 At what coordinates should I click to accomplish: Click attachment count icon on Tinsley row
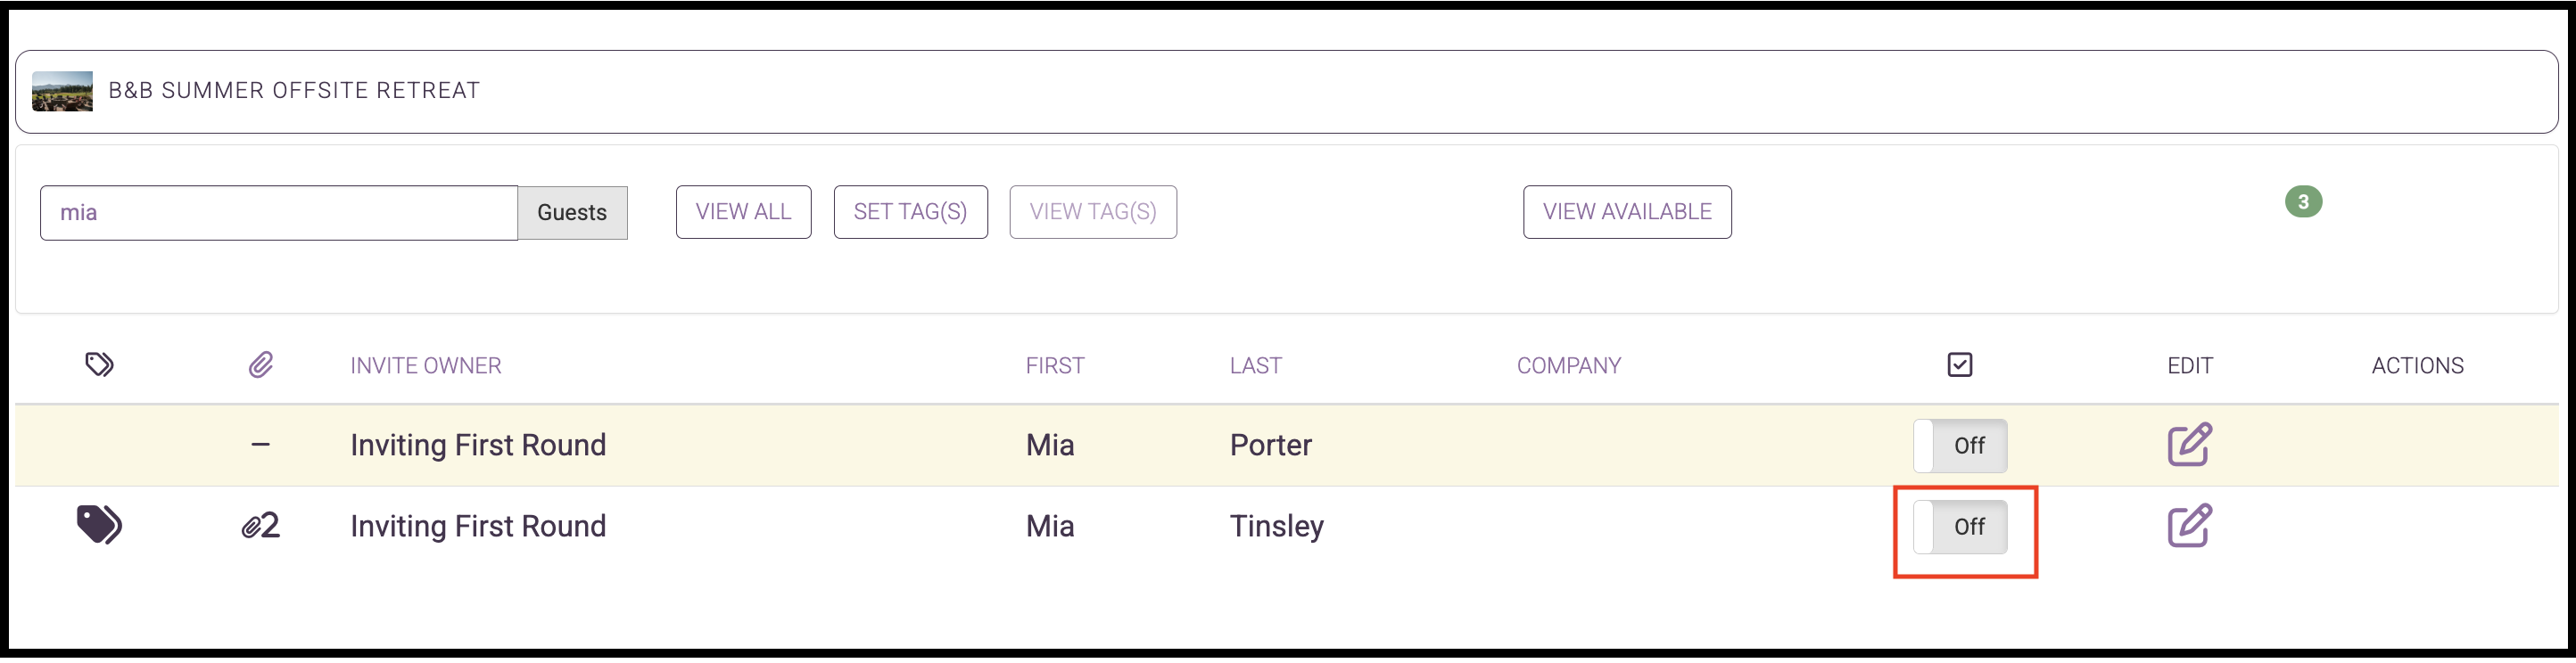point(260,525)
